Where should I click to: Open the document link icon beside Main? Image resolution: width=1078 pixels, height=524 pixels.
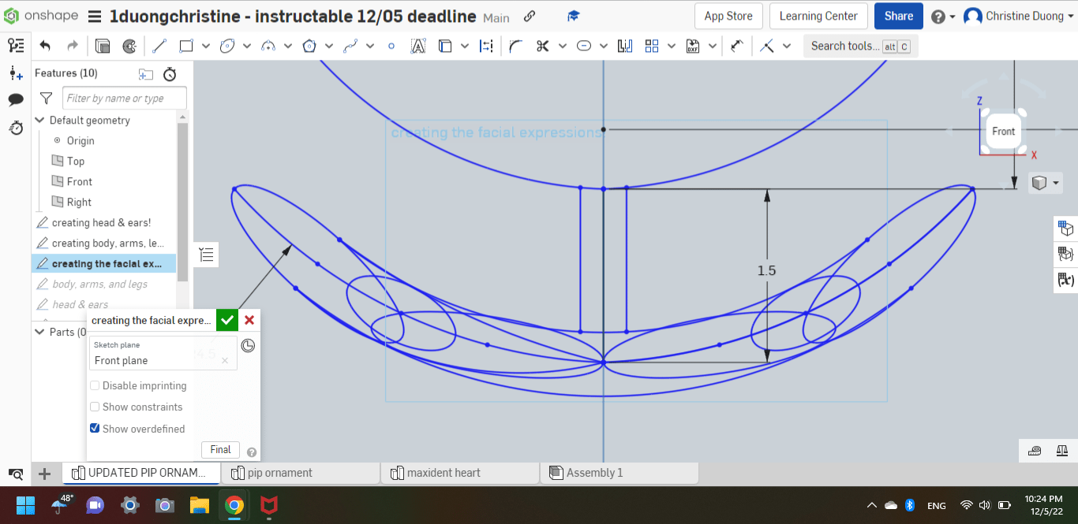pyautogui.click(x=530, y=16)
